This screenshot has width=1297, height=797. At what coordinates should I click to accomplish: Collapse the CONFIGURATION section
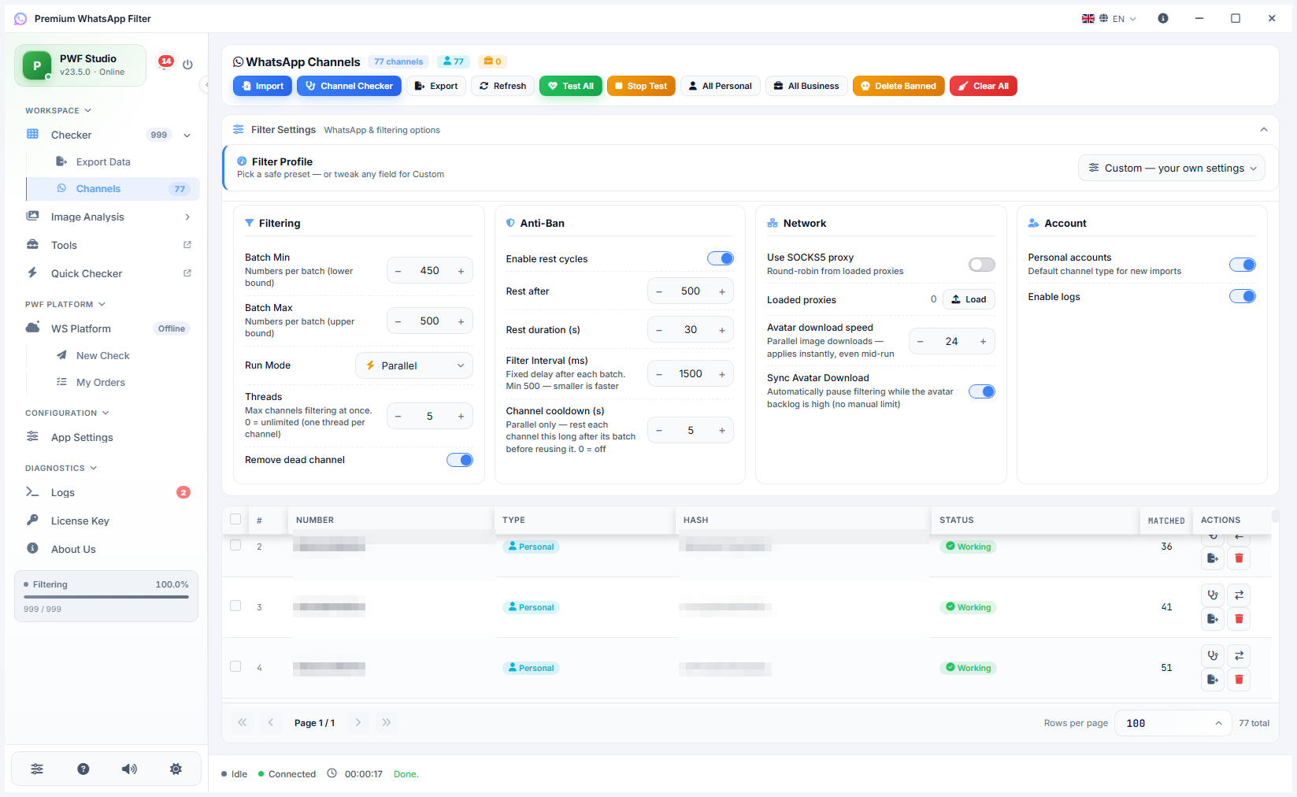point(67,413)
